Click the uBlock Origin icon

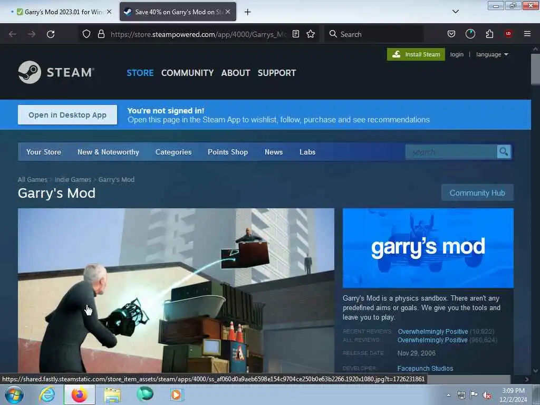508,34
